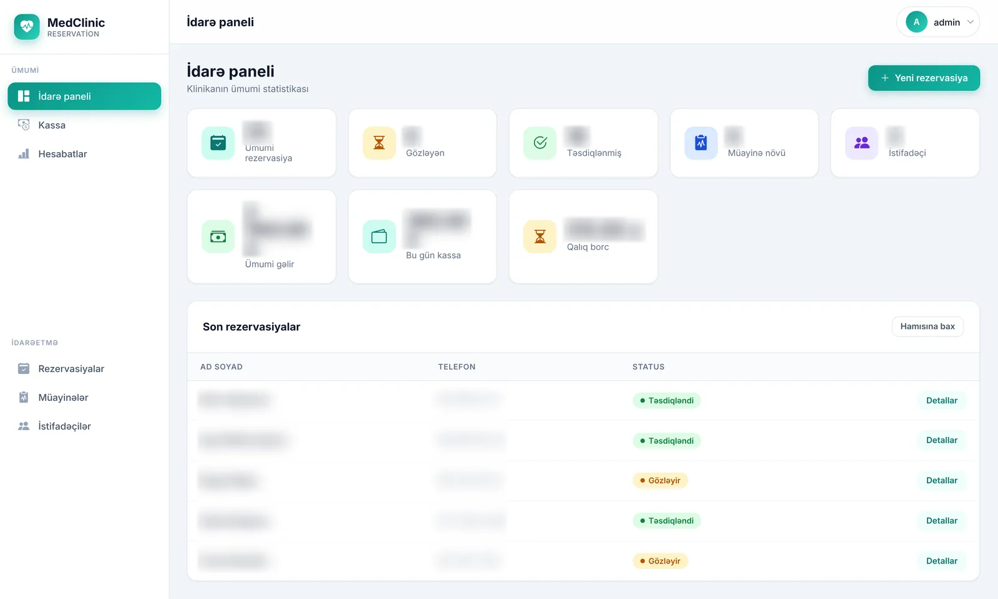Screen dimensions: 998x599
Task: Click the Son rezervasiyalar heading
Action: 251,327
